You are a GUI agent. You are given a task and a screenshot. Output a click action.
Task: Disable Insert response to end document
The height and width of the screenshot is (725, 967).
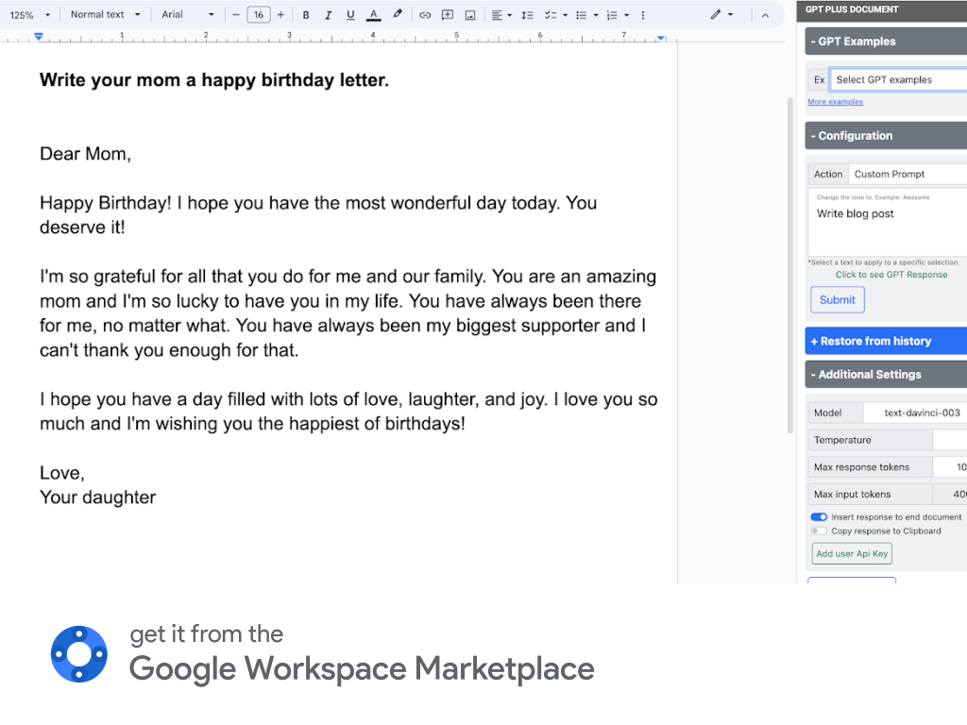[820, 516]
